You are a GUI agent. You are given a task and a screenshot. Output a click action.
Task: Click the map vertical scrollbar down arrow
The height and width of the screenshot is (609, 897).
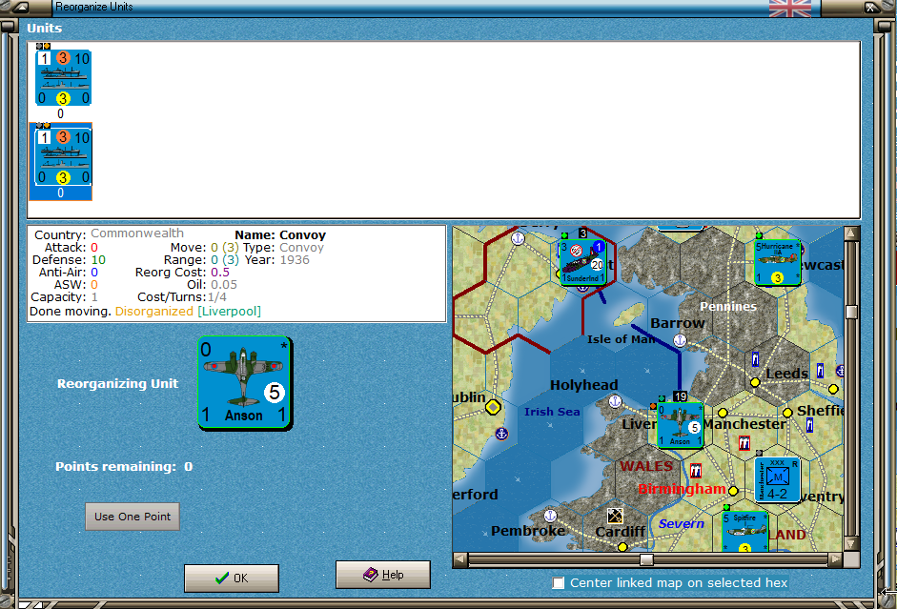(x=851, y=544)
